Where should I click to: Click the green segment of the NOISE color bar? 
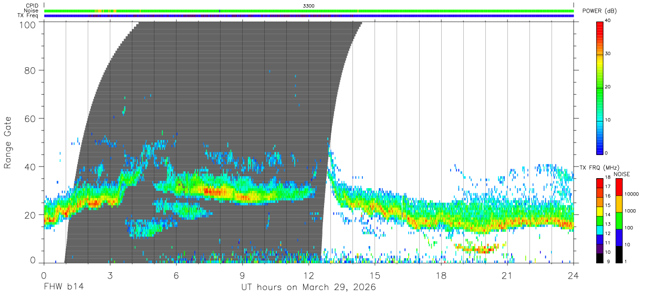pos(618,221)
